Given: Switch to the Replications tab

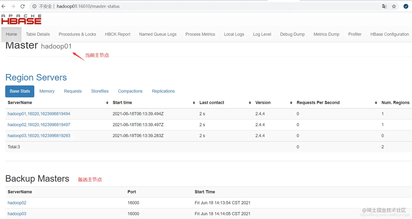Looking at the screenshot, I should click(x=163, y=91).
